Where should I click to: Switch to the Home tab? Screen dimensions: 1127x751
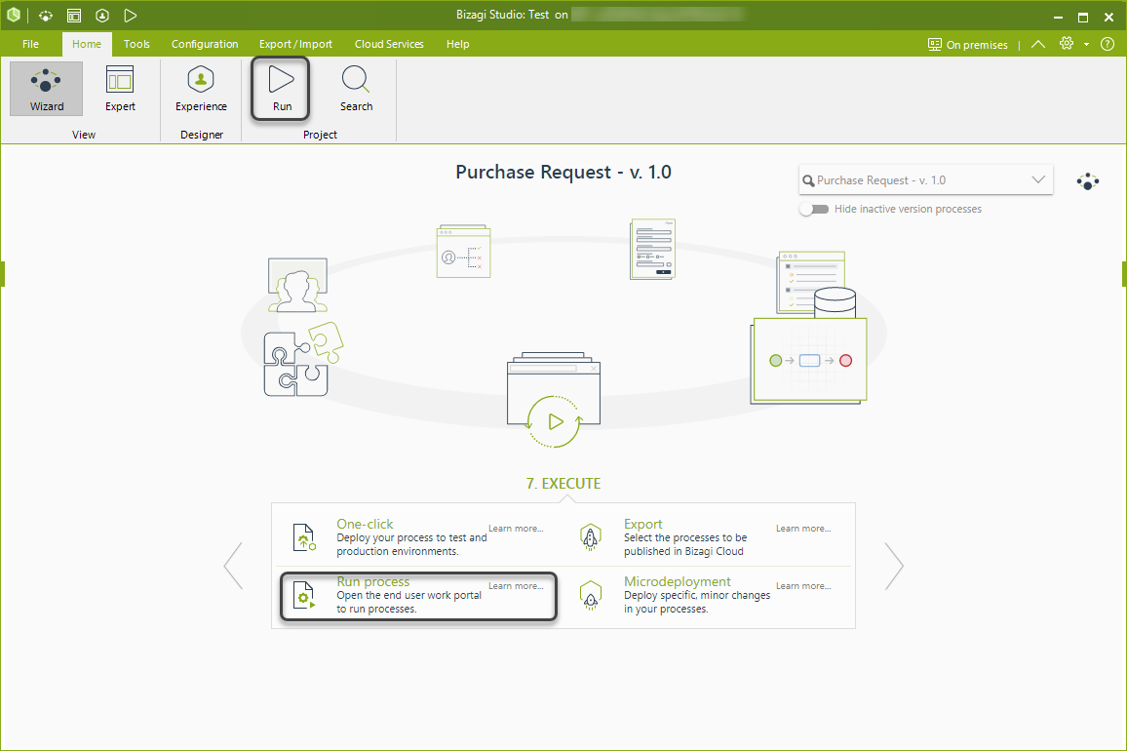(86, 44)
